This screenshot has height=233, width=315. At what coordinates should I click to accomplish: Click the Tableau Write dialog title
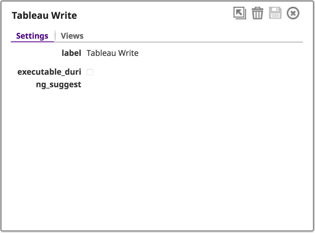point(44,15)
